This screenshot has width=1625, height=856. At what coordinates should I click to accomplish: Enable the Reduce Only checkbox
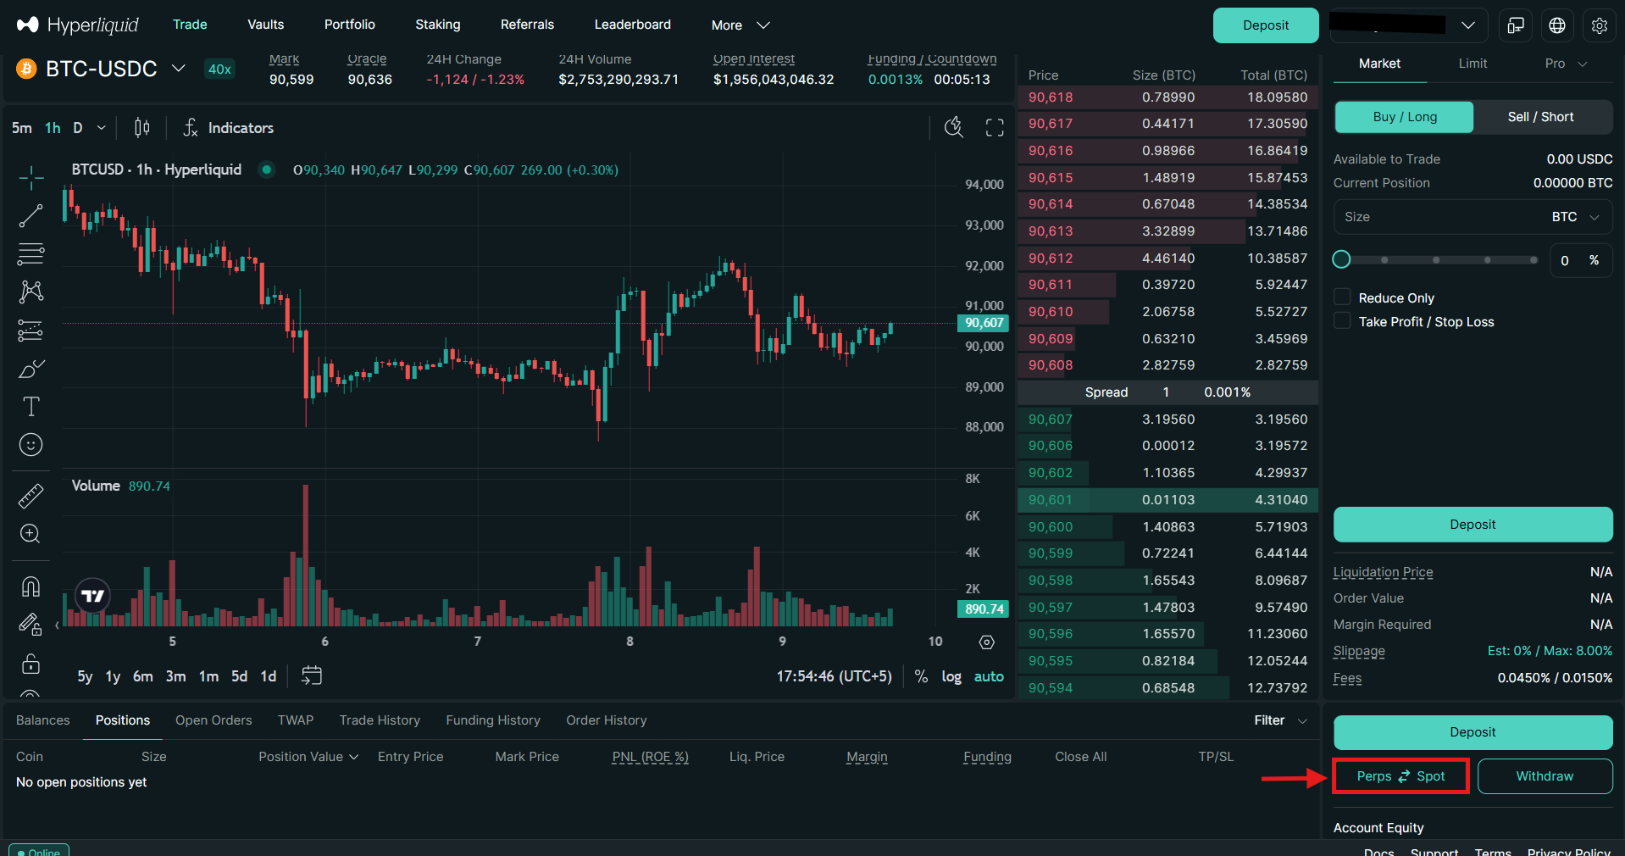click(x=1342, y=297)
